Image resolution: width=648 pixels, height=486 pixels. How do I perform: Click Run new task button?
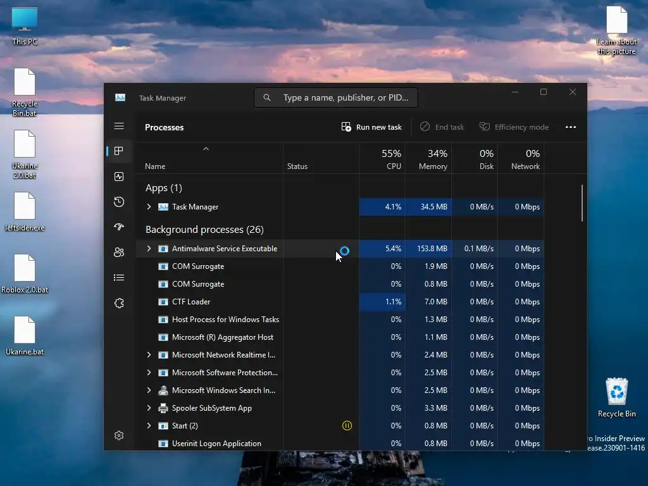click(x=371, y=127)
